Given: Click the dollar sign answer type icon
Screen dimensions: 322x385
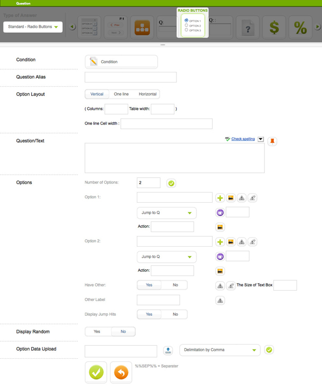Looking at the screenshot, I should 274,27.
